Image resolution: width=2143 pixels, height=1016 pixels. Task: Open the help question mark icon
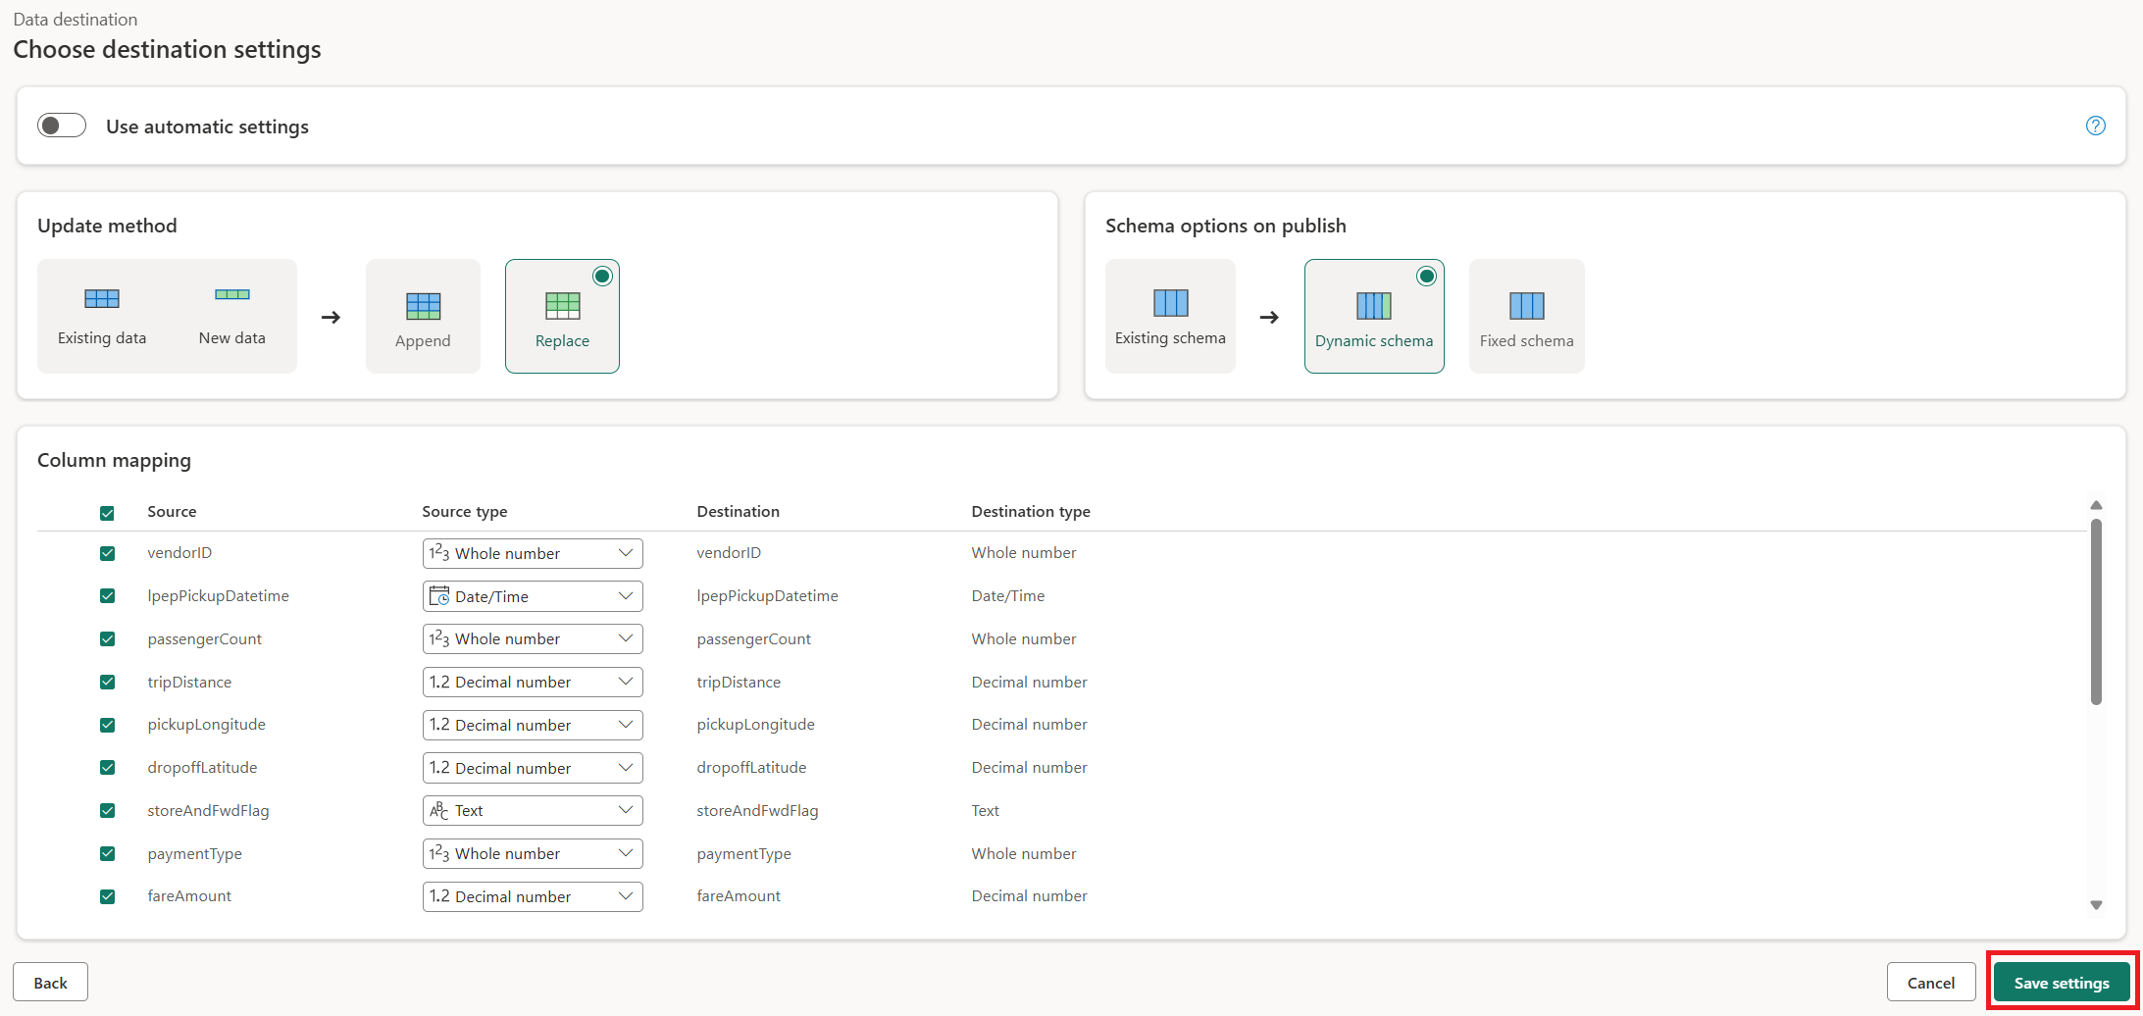2096,126
